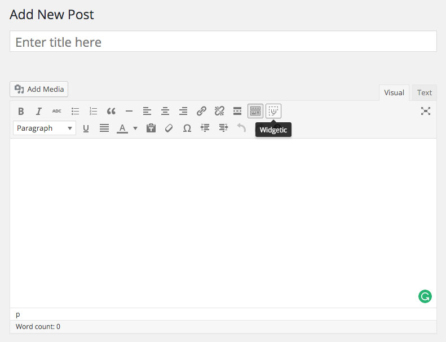Apply the current text color
The height and width of the screenshot is (342, 446).
tap(122, 128)
